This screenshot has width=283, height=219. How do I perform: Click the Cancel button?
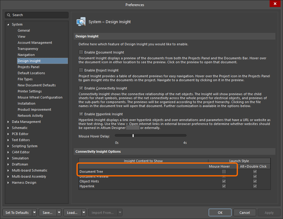point(245,213)
